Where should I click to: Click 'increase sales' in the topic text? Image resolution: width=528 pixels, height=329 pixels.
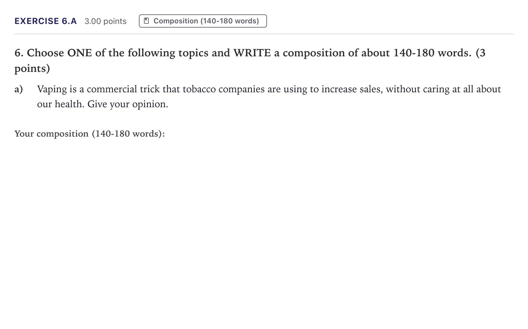click(x=352, y=89)
